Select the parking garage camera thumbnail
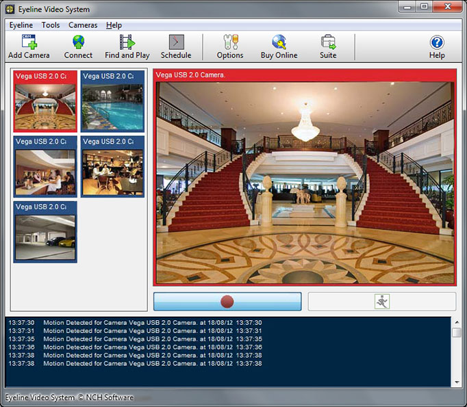467x407 pixels. pyautogui.click(x=45, y=237)
